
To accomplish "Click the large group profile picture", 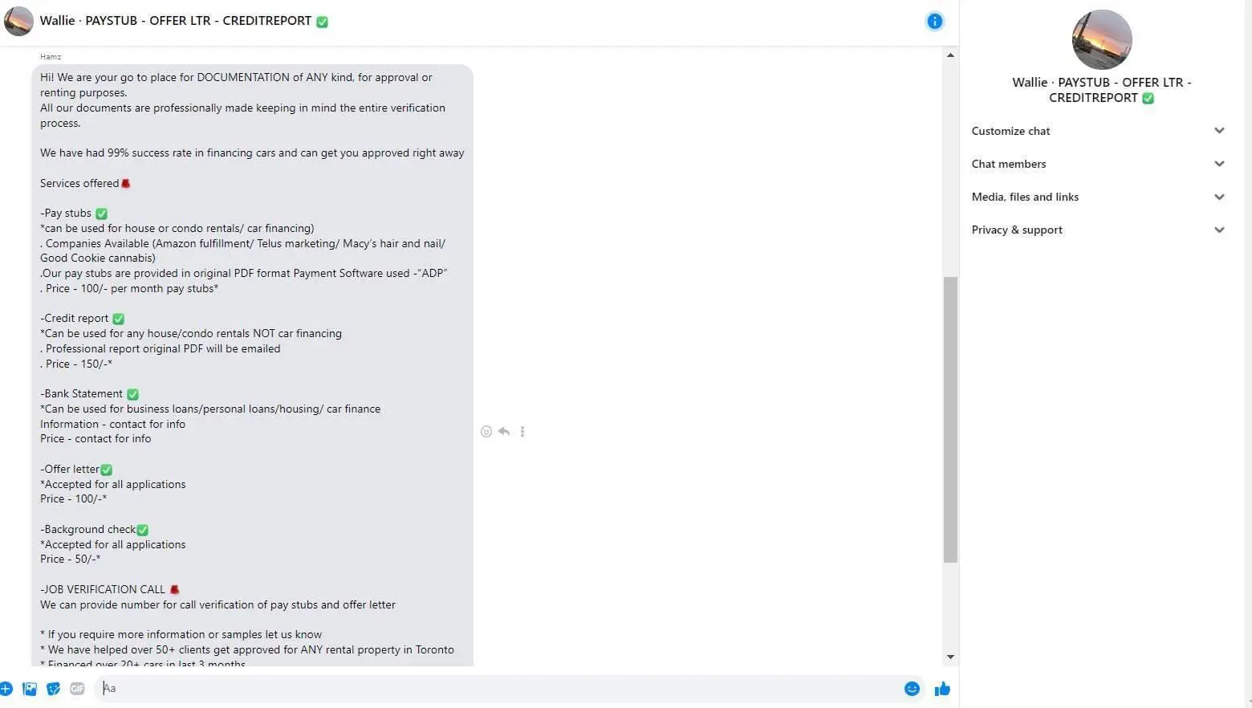I will [x=1102, y=40].
